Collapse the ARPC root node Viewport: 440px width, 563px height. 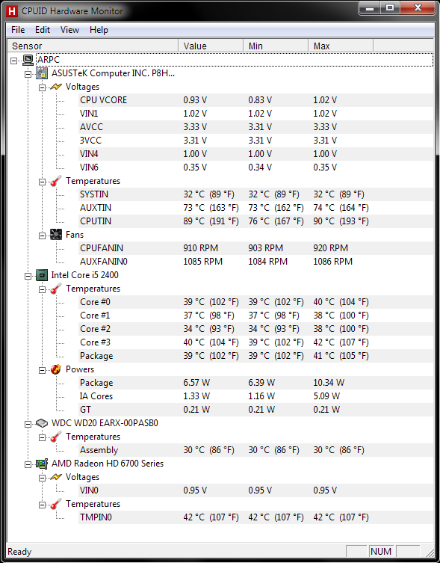[x=13, y=61]
